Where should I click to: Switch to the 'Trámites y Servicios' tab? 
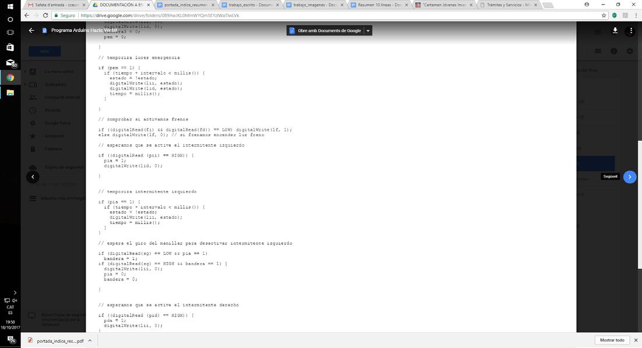click(509, 5)
